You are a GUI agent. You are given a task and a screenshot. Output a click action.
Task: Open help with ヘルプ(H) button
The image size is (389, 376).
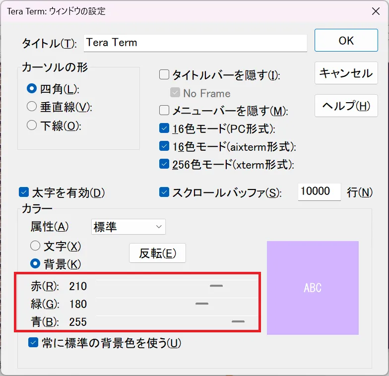[346, 106]
